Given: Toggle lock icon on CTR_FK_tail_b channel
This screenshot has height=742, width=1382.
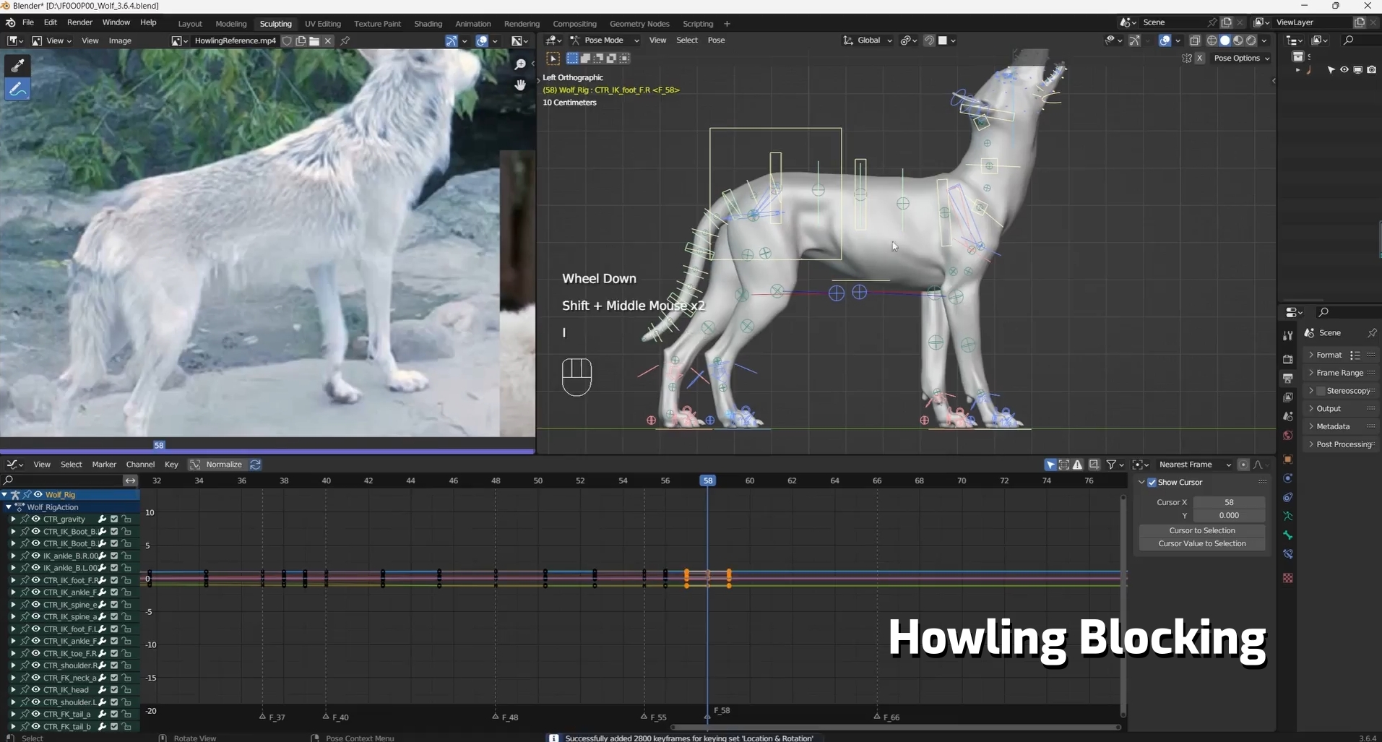Looking at the screenshot, I should [126, 726].
